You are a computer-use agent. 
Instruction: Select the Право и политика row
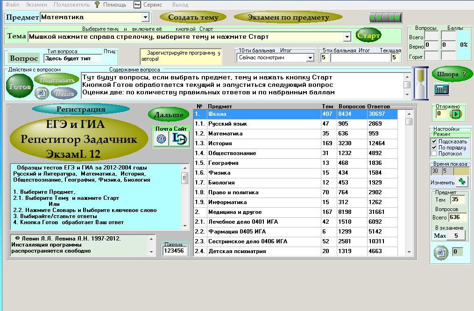[x=295, y=192]
